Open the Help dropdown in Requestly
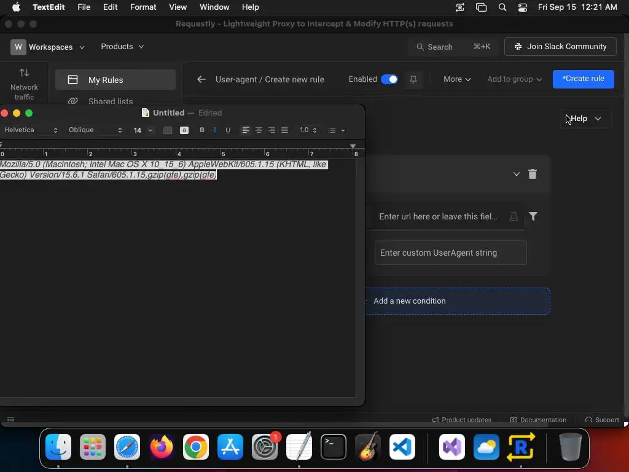Viewport: 629px width, 472px height. [x=585, y=119]
